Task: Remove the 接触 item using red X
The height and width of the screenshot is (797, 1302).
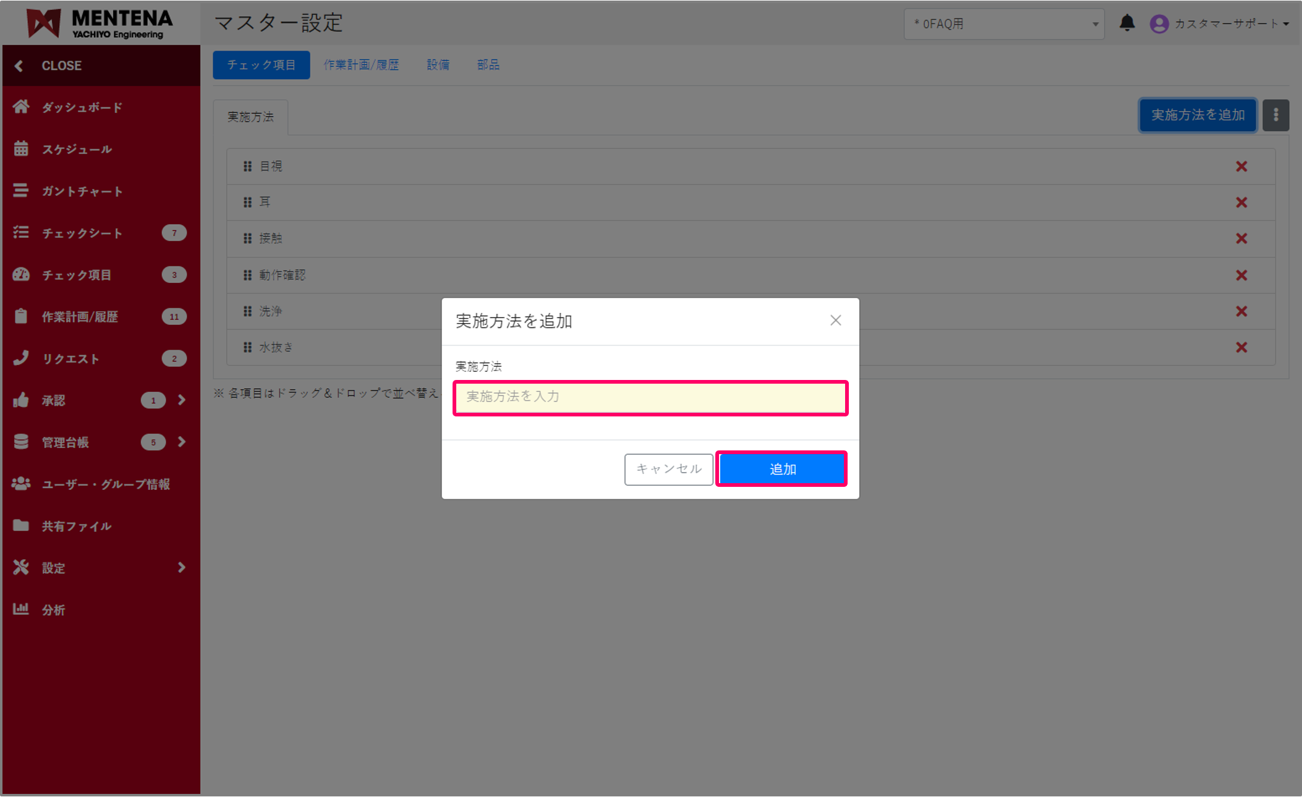Action: [x=1241, y=238]
